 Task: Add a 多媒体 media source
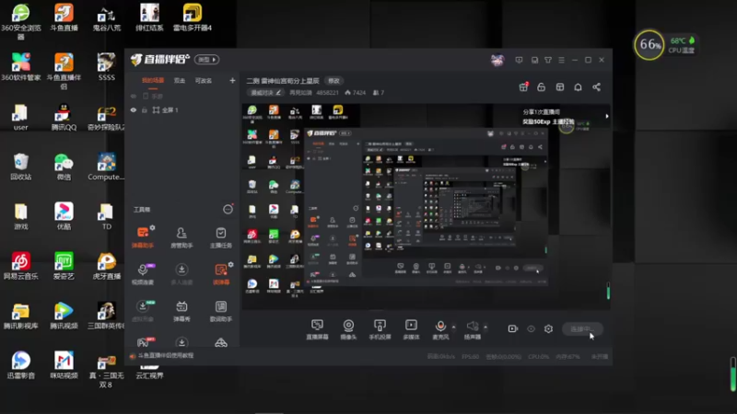tap(411, 329)
